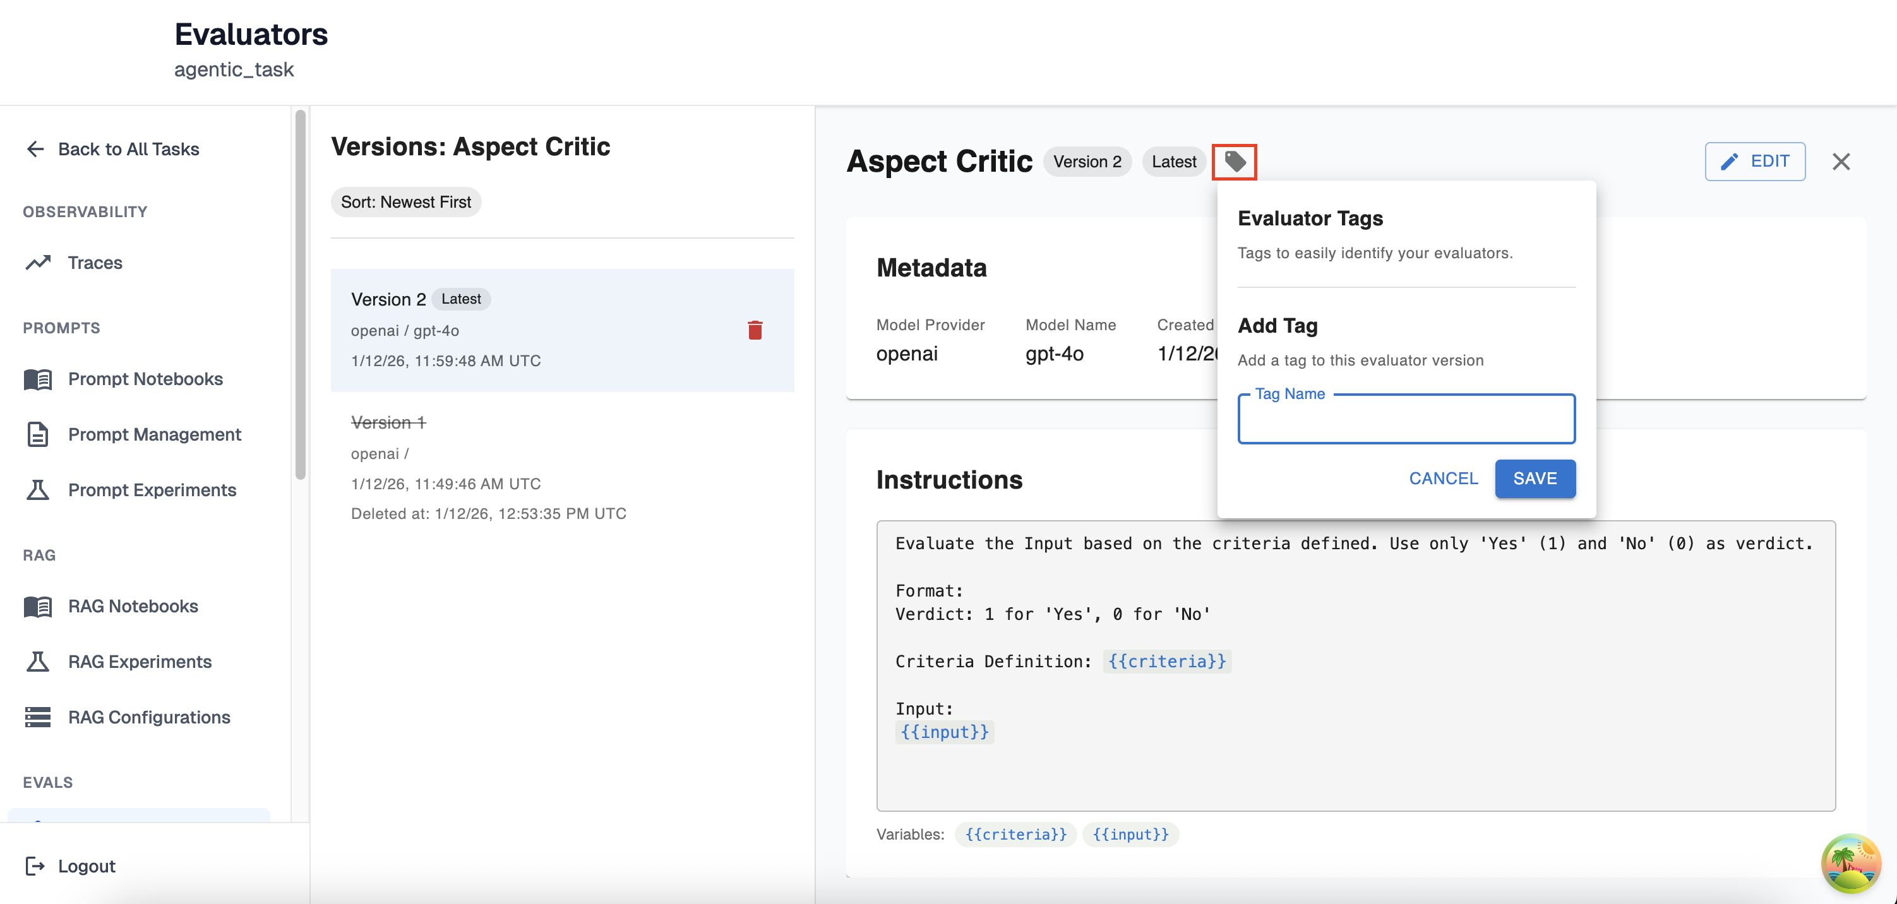Open Prompt Notebooks from the sidebar

pos(145,378)
